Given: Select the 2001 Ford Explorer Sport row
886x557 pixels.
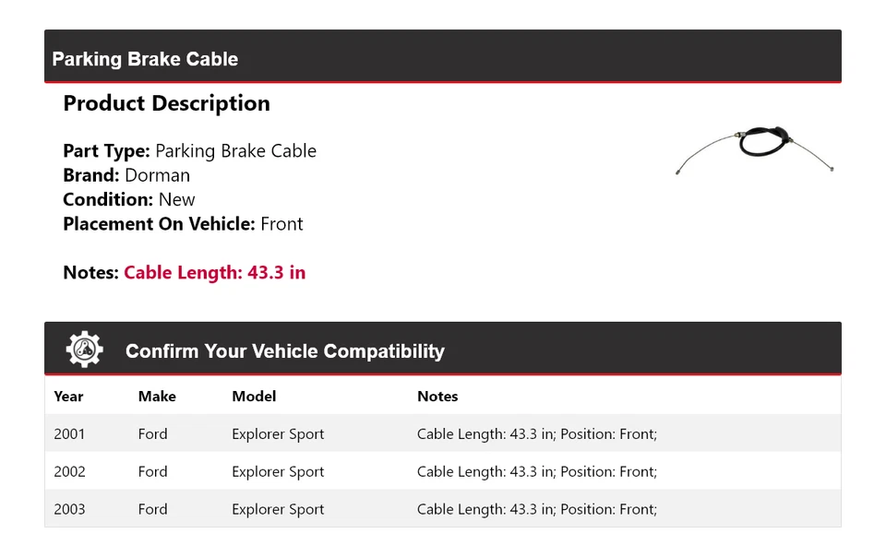Looking at the screenshot, I should [x=278, y=433].
